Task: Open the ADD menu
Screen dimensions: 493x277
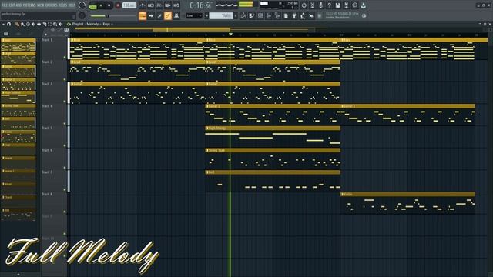Action: tap(18, 5)
